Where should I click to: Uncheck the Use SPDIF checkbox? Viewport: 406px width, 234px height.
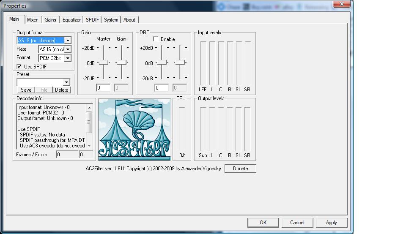coord(19,66)
